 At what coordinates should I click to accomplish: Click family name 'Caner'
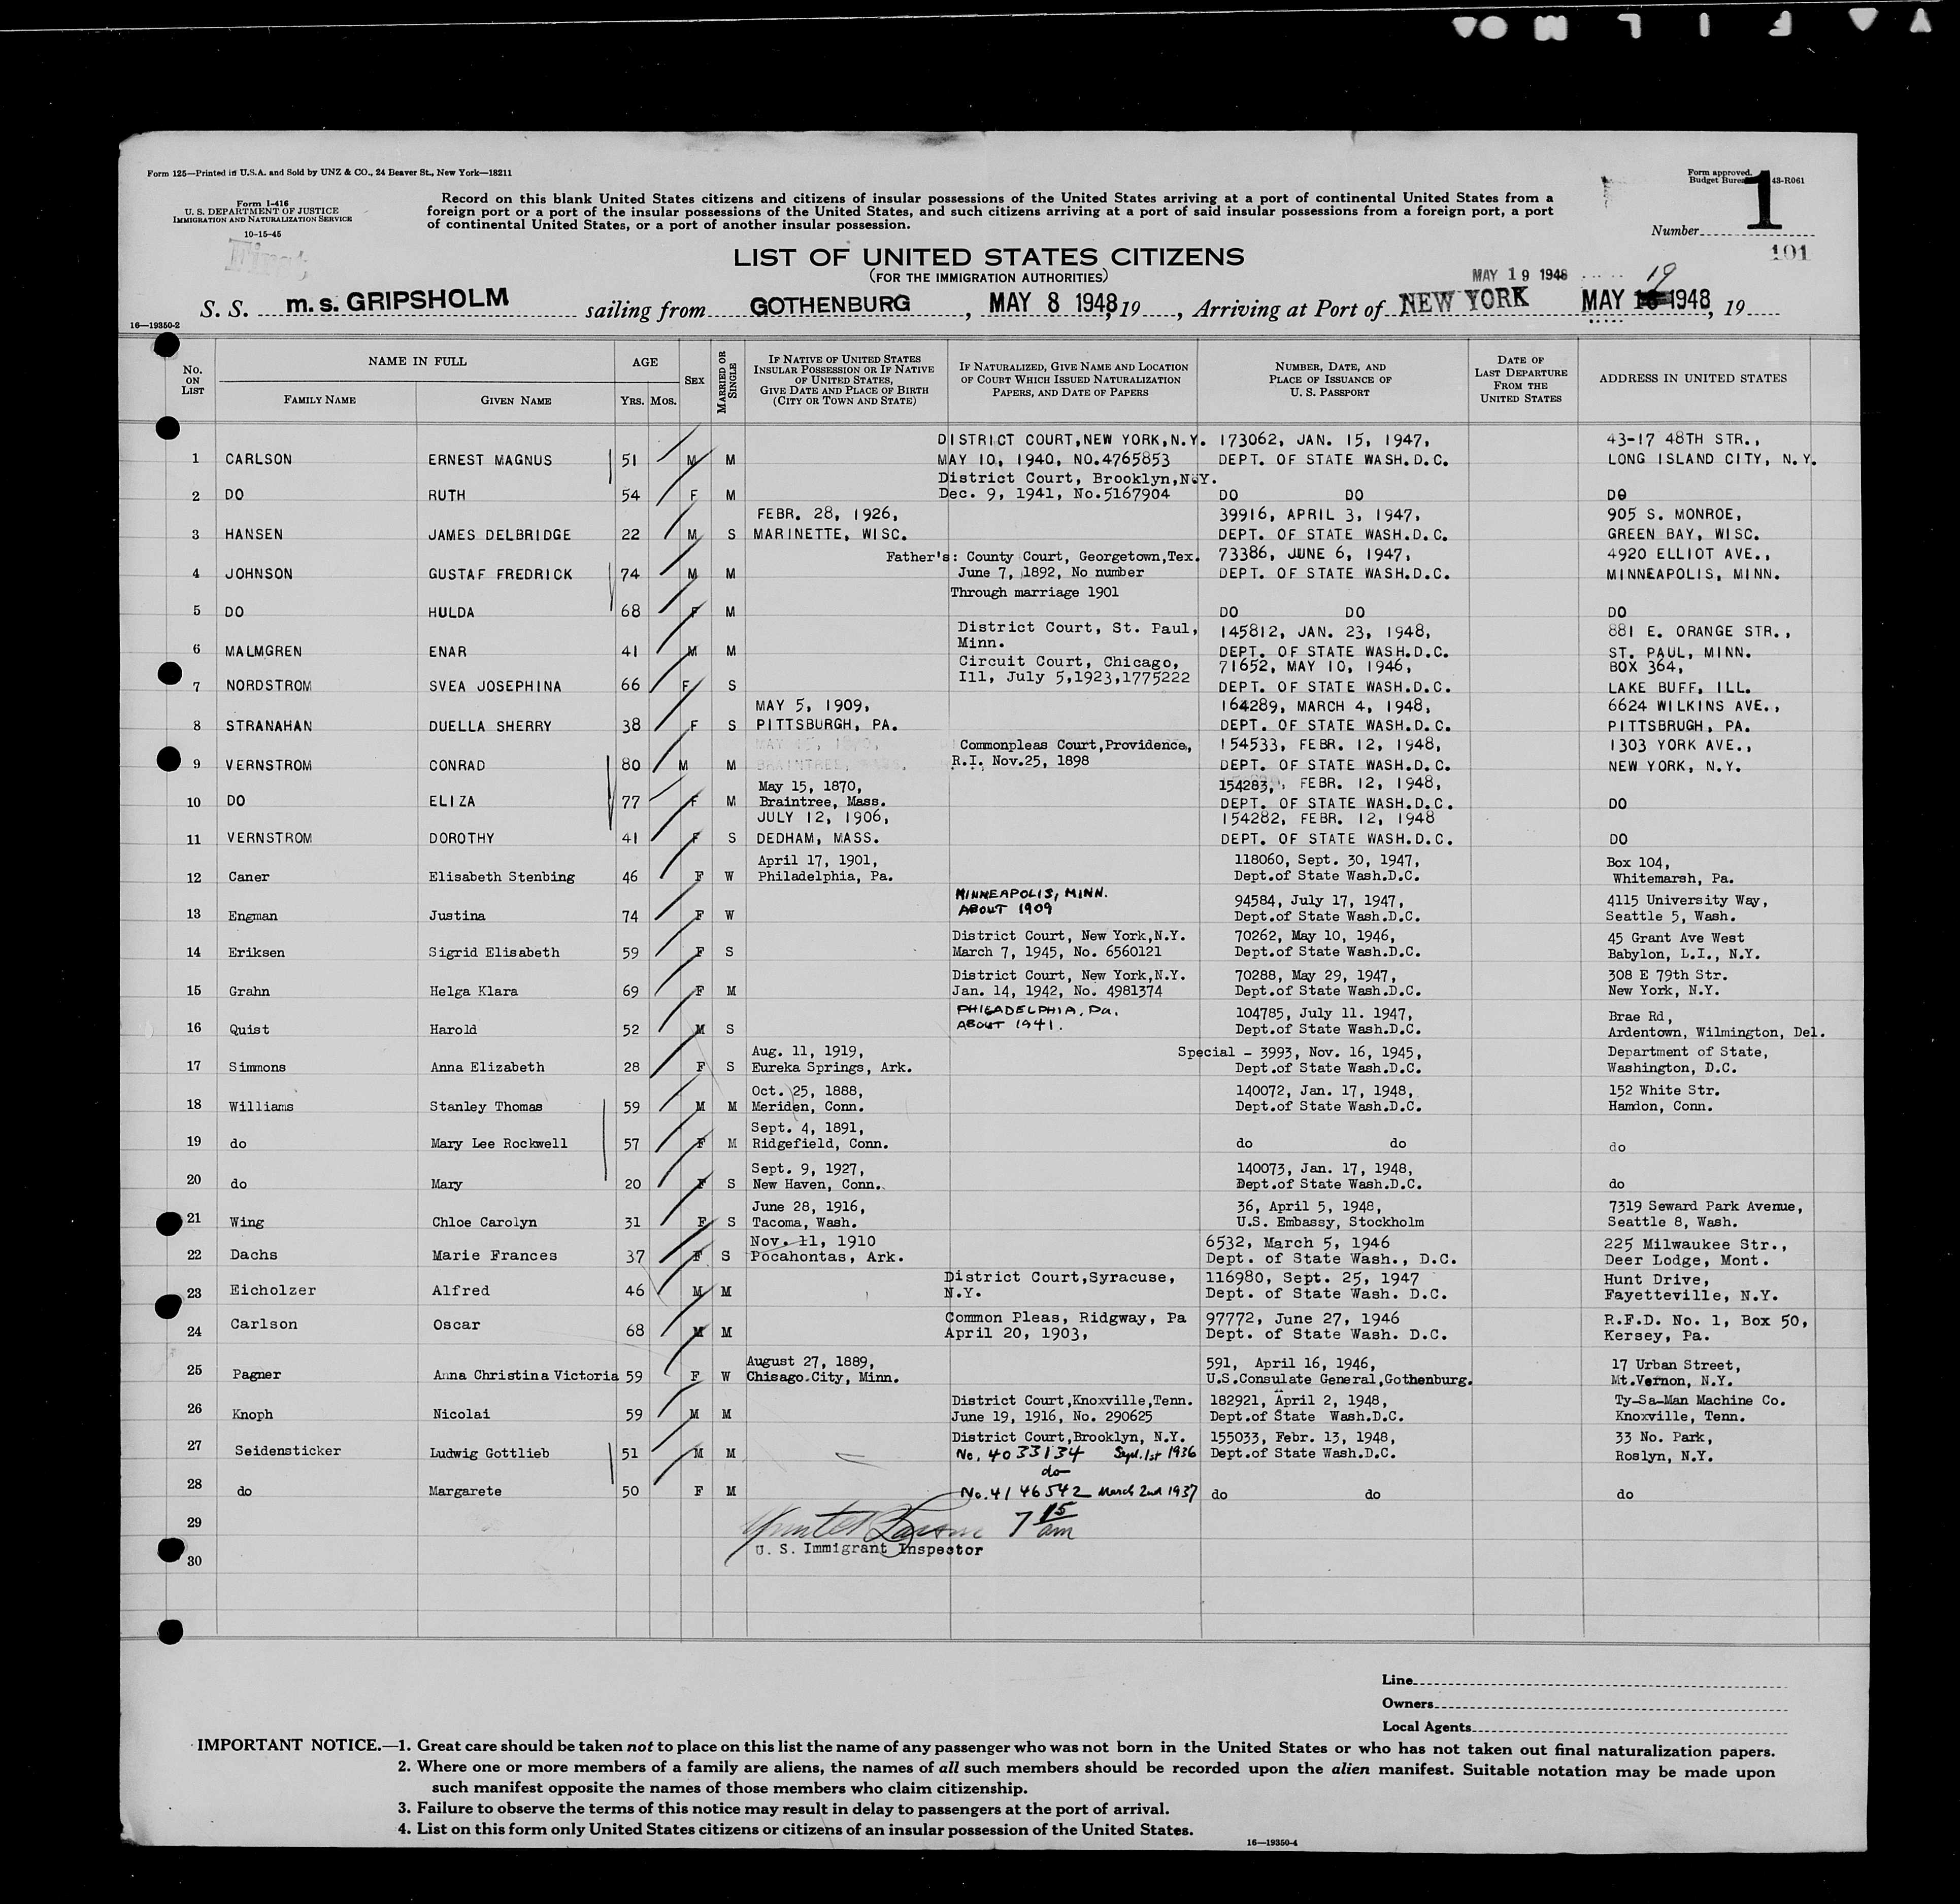click(x=248, y=877)
